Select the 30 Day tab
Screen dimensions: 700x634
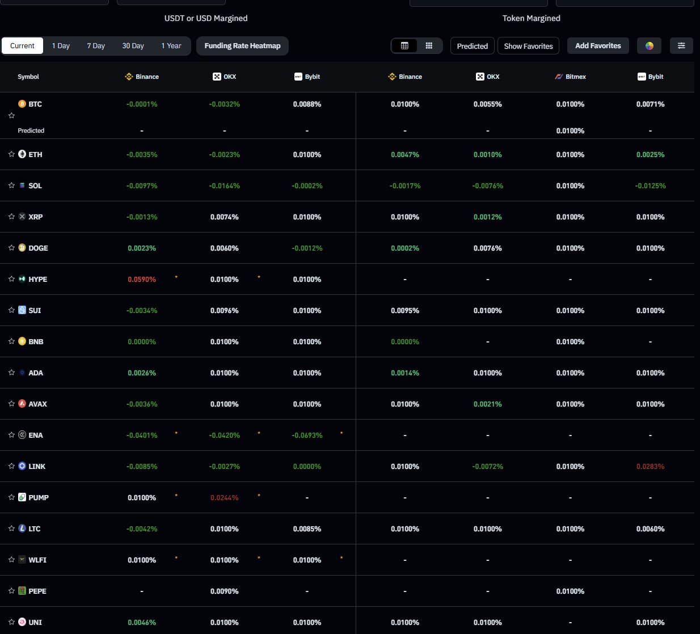click(133, 46)
